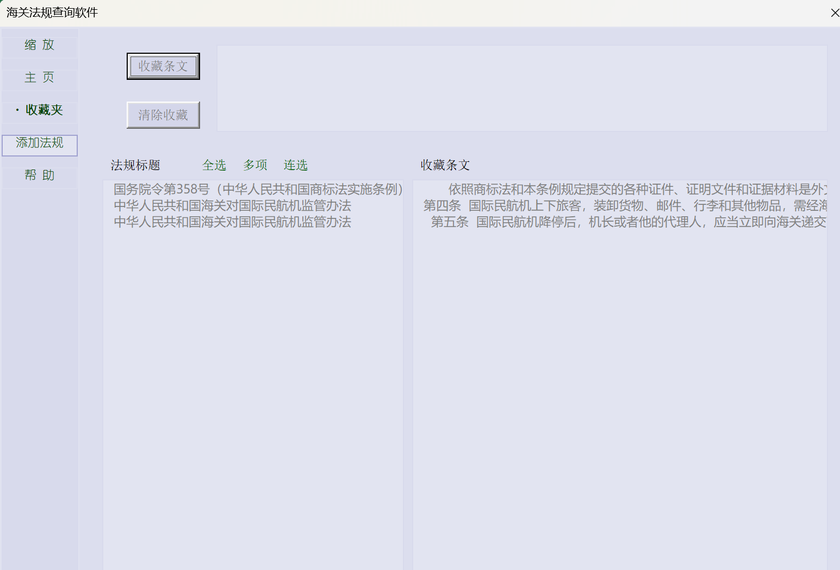Screen dimensions: 840x570
Task: Select the second 海关对国际民航机监管办法 entry
Action: 232,222
